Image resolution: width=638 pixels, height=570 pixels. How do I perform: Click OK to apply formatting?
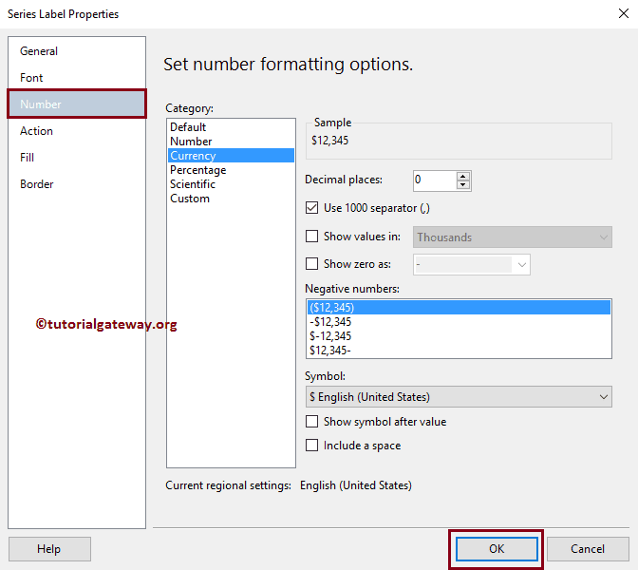click(x=497, y=548)
